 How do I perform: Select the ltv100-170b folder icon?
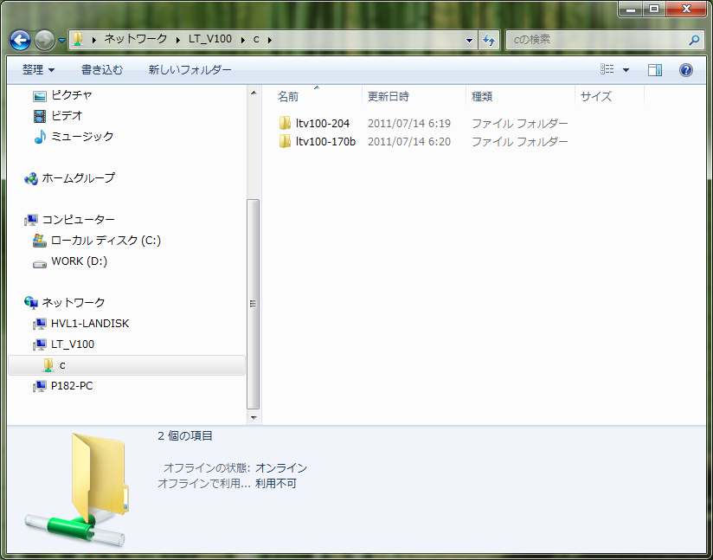click(285, 141)
